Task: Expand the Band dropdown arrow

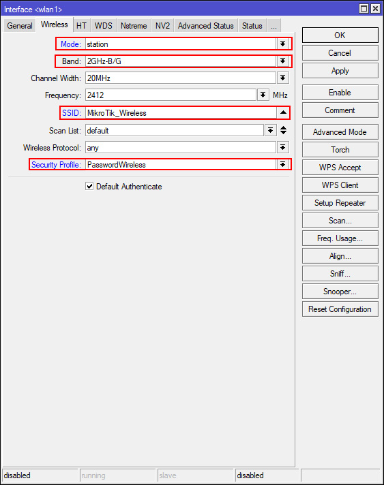Action: pyautogui.click(x=283, y=61)
